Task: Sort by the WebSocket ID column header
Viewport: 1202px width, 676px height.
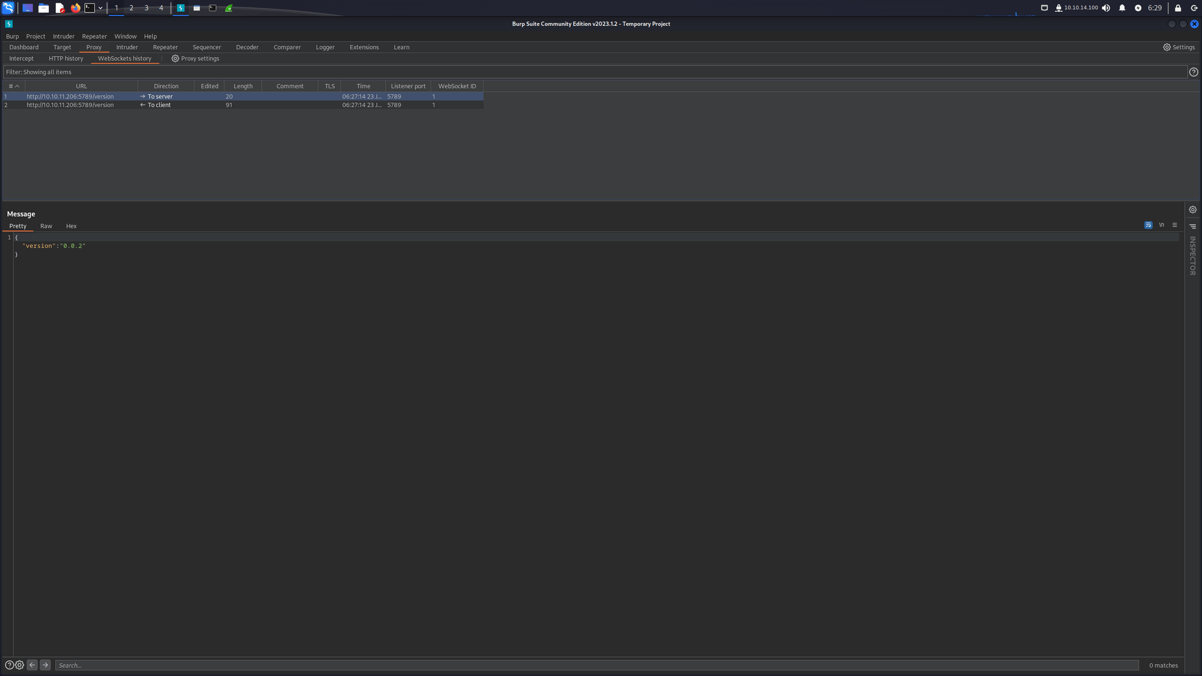Action: click(457, 86)
